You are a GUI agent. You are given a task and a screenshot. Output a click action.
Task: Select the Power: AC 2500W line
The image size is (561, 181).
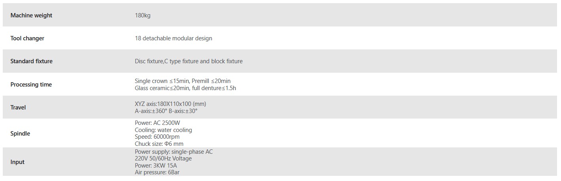pos(157,123)
